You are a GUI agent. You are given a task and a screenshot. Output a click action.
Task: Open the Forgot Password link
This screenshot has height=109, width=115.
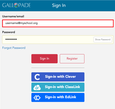14,48
